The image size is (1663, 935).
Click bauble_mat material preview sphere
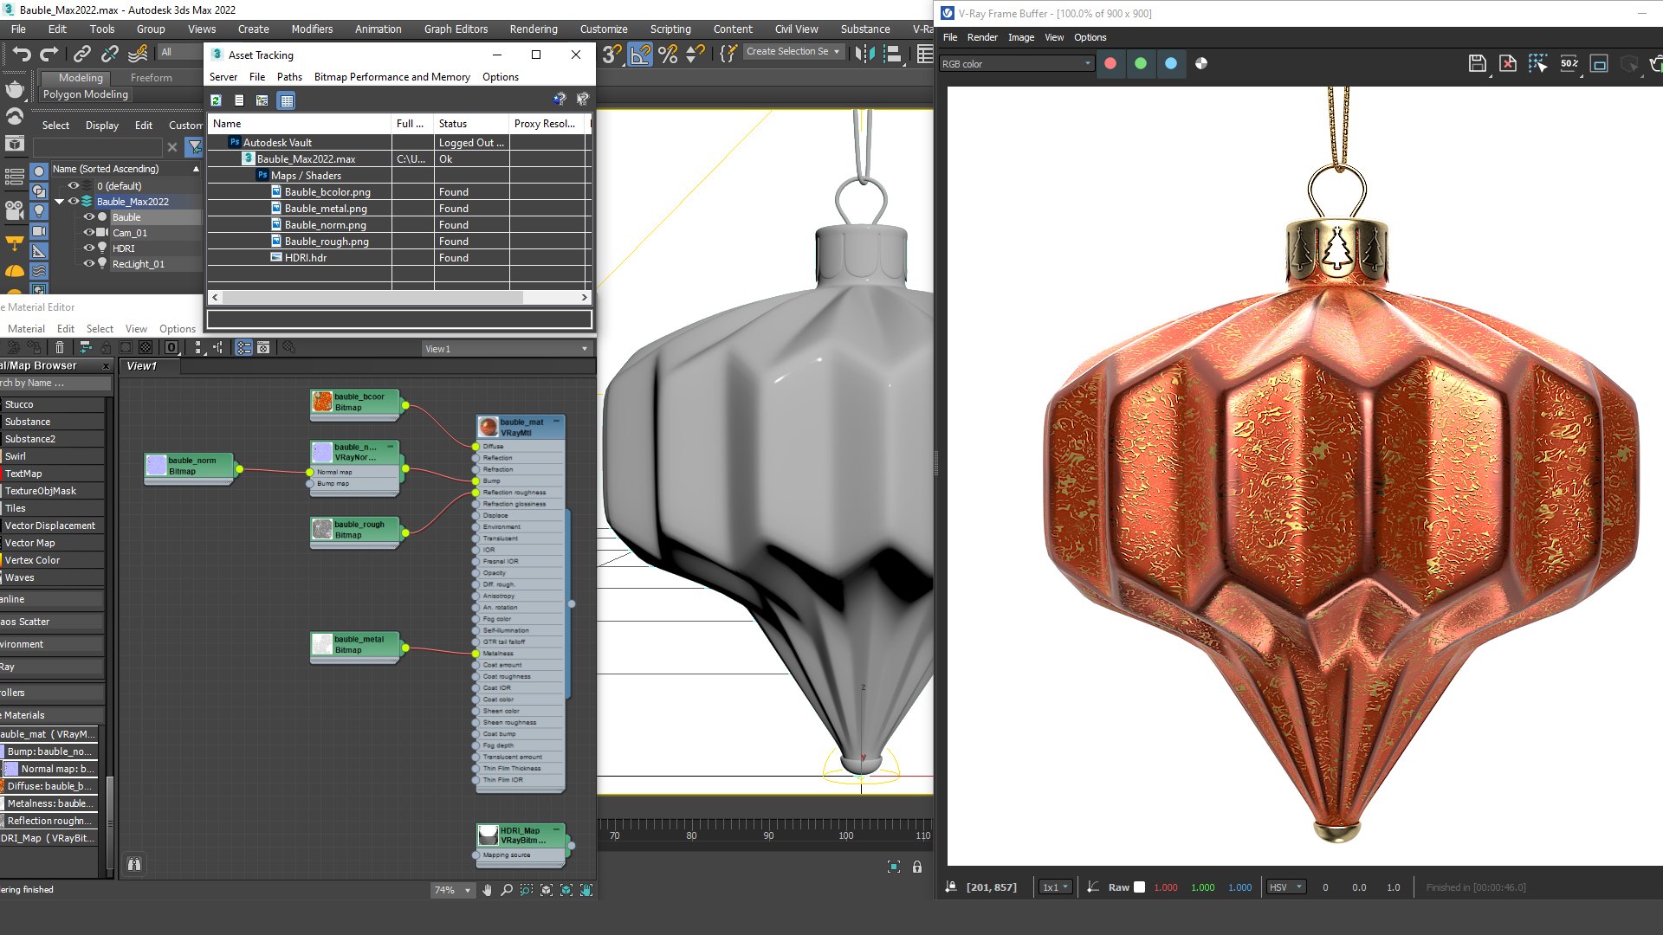pos(489,428)
